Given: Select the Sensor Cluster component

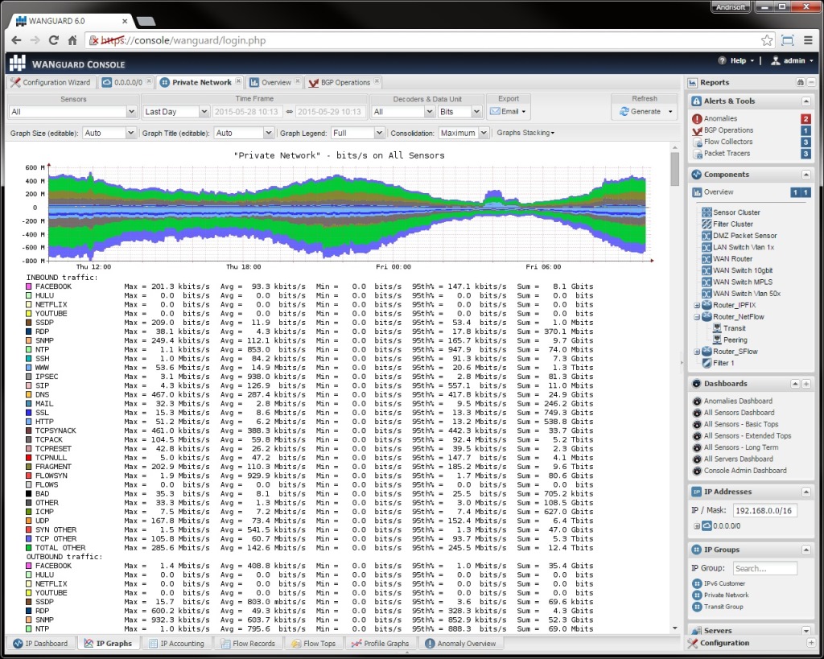Looking at the screenshot, I should point(737,212).
